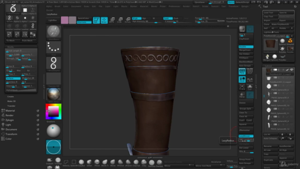Open the Brush menu

(57, 6)
